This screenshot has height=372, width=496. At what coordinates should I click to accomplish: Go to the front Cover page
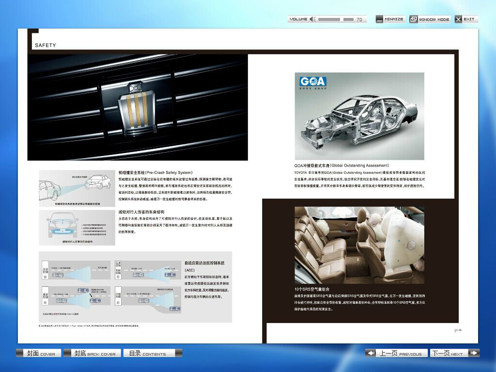(41, 353)
